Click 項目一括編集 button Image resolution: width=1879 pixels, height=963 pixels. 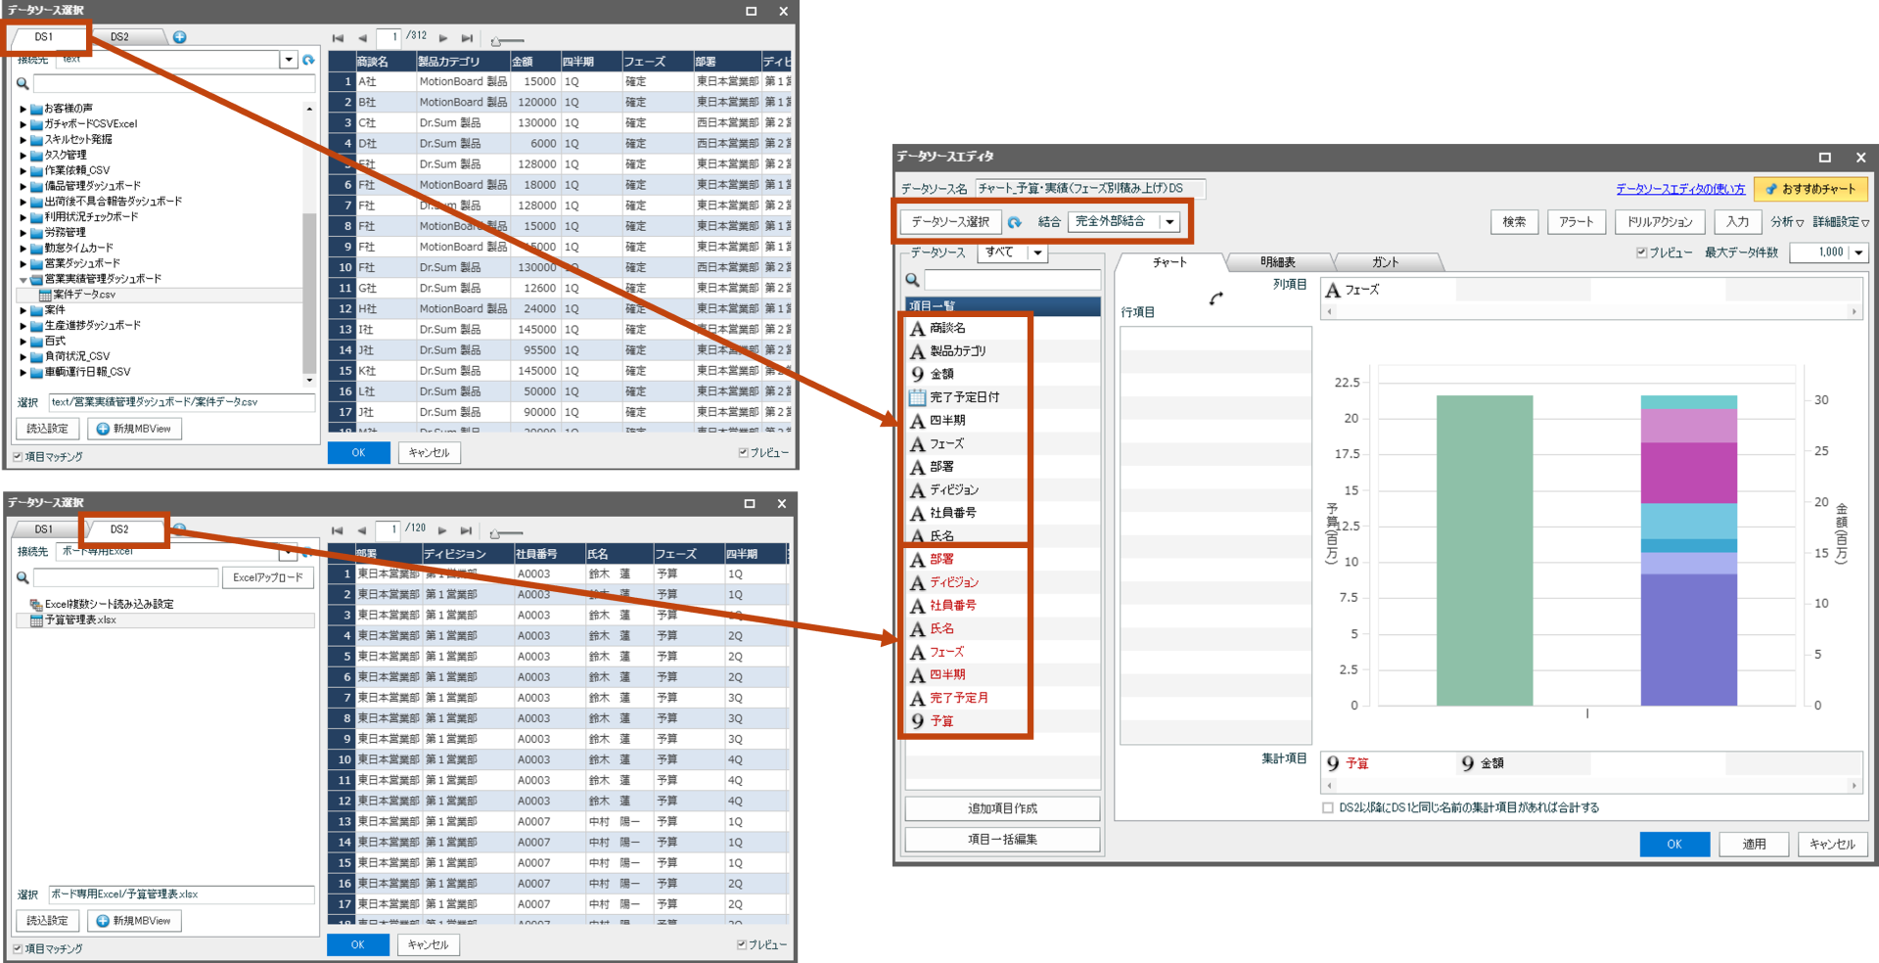click(x=1003, y=840)
